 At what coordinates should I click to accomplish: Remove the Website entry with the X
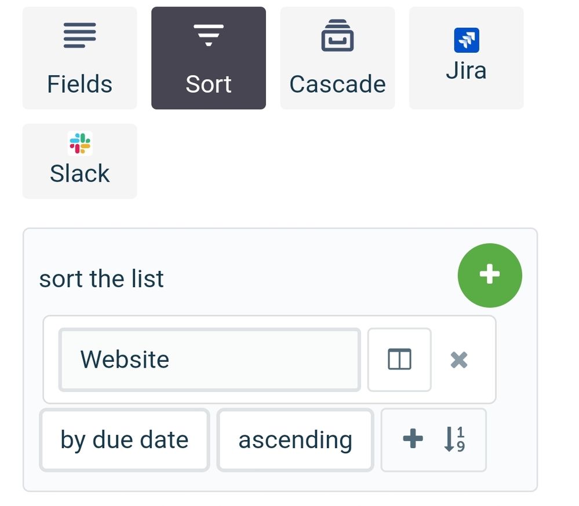tap(459, 360)
